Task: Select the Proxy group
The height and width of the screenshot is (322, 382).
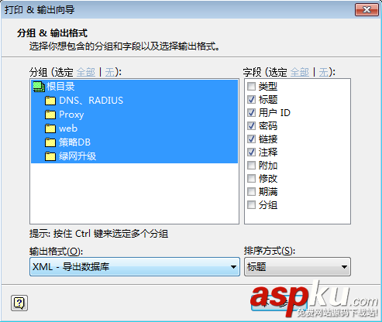Action: (x=134, y=115)
